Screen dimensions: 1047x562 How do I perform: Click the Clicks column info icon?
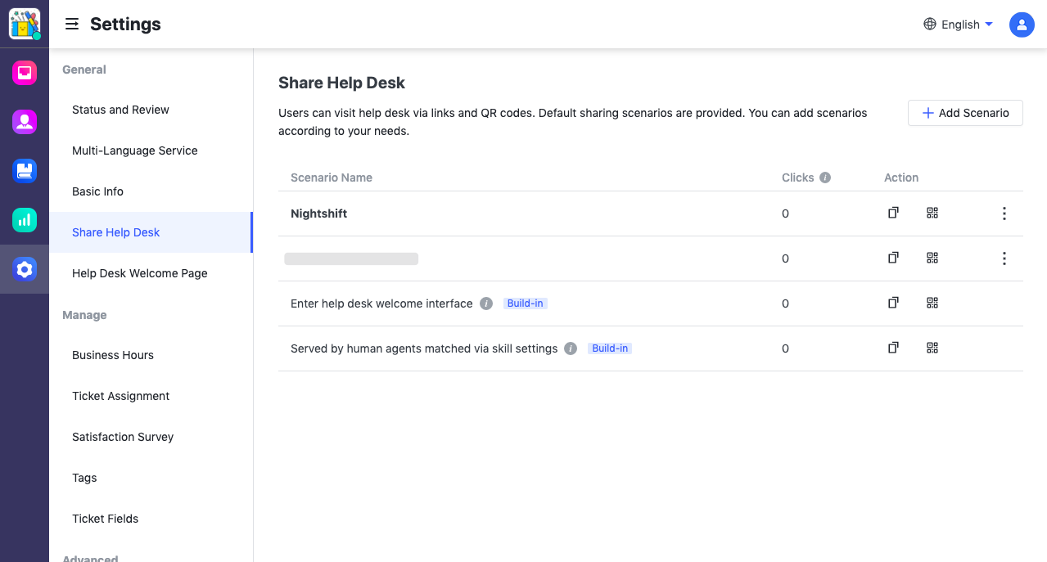825,178
